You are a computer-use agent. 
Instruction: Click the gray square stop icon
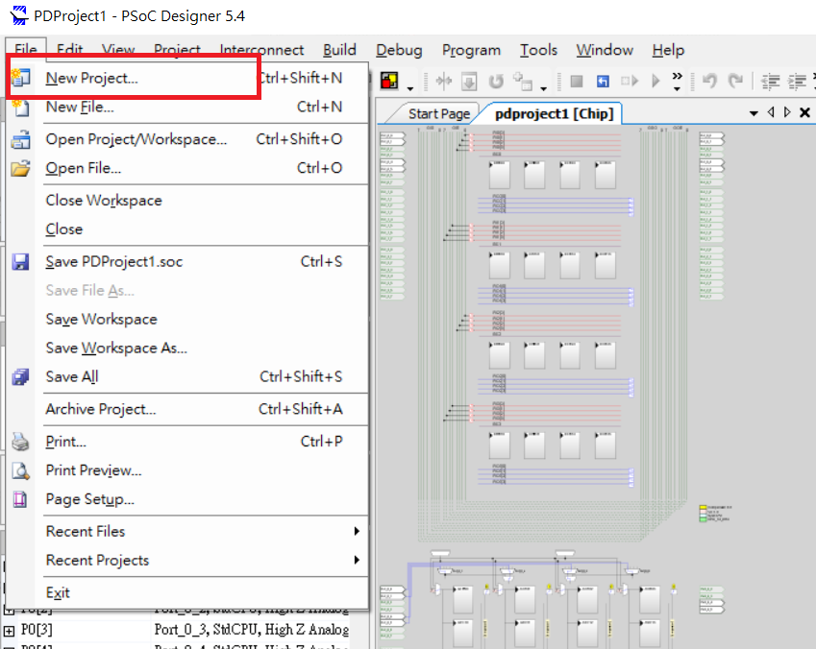pyautogui.click(x=576, y=81)
